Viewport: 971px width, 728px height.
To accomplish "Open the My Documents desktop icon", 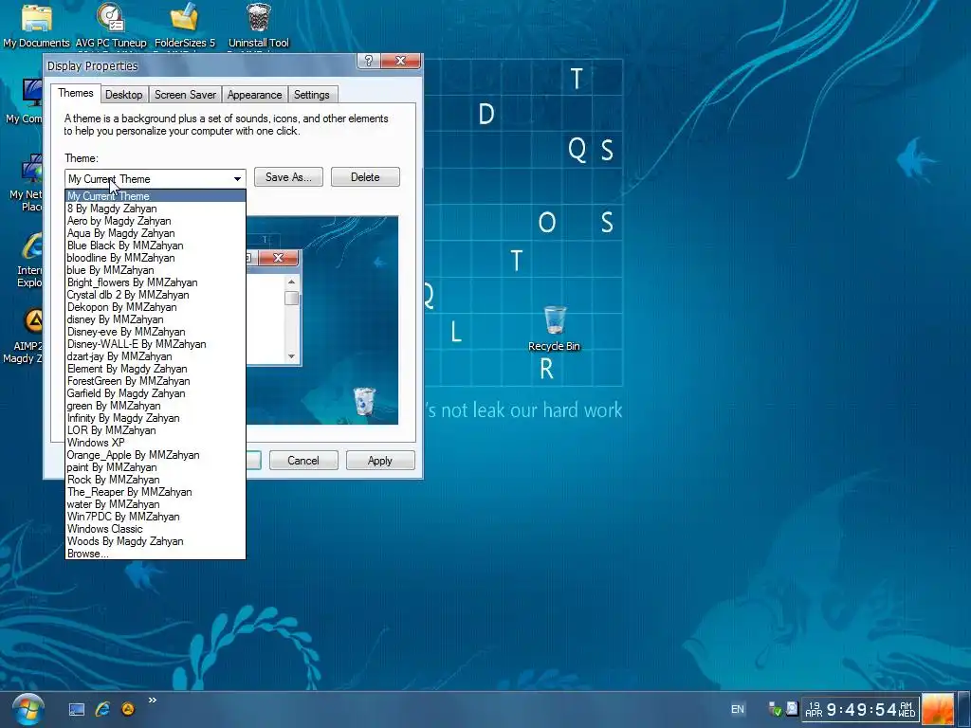I will 37,26.
